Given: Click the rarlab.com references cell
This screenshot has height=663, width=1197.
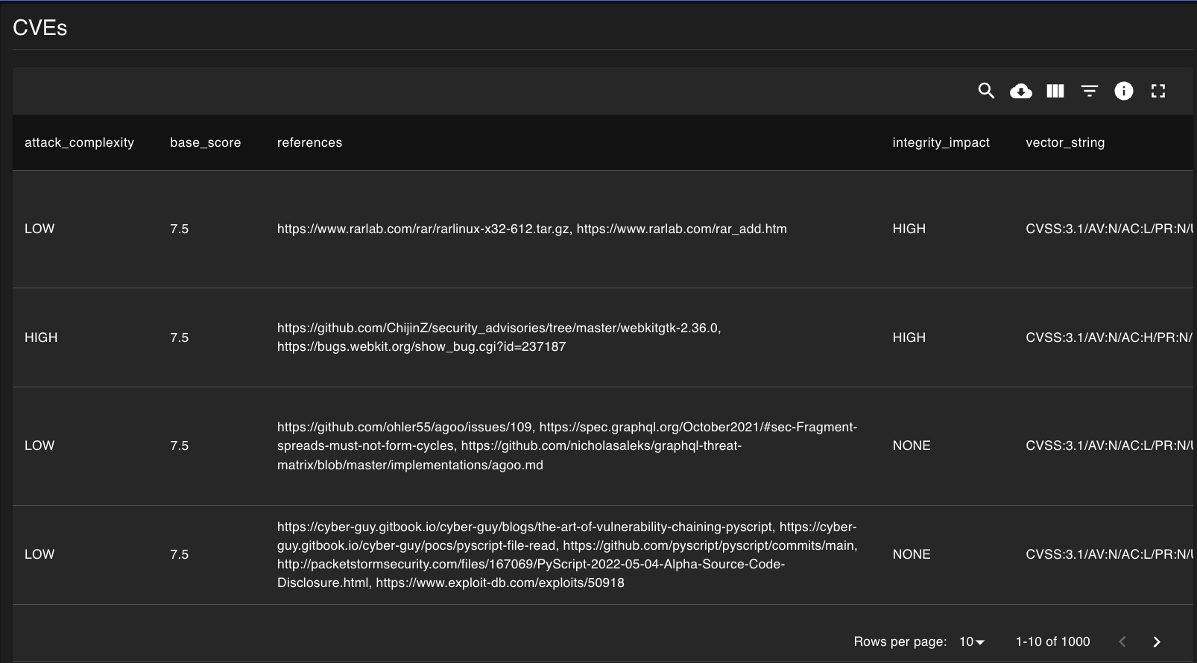Looking at the screenshot, I should tap(531, 229).
